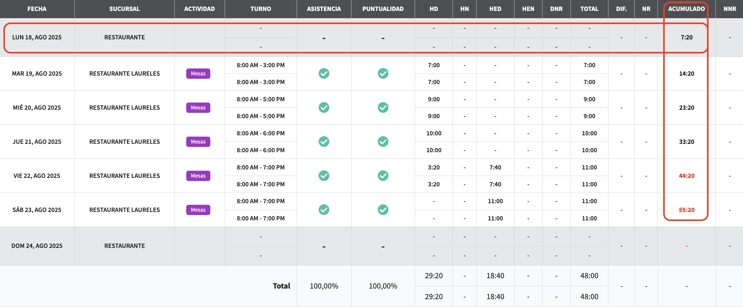Click the ACUMULADO column header

(x=686, y=9)
